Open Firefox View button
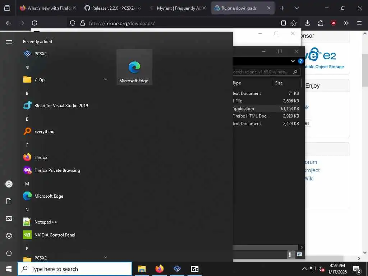 click(x=7, y=8)
